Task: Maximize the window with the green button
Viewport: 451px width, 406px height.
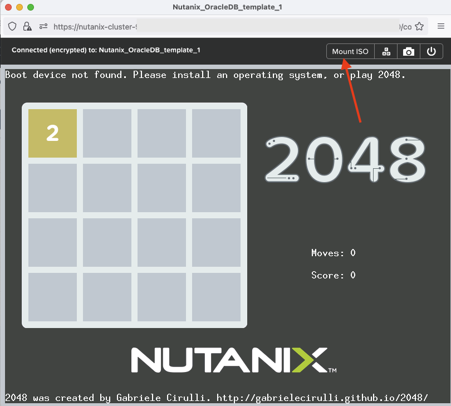Action: [x=31, y=7]
